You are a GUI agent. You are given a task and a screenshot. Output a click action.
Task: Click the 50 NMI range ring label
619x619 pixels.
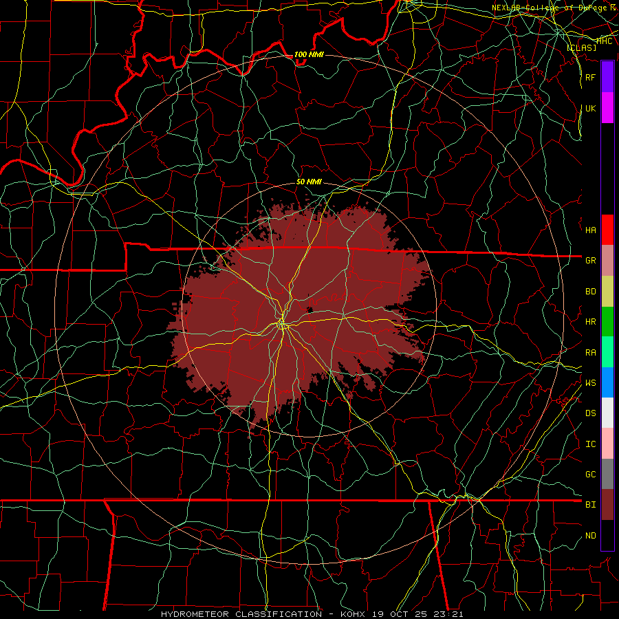click(x=309, y=182)
